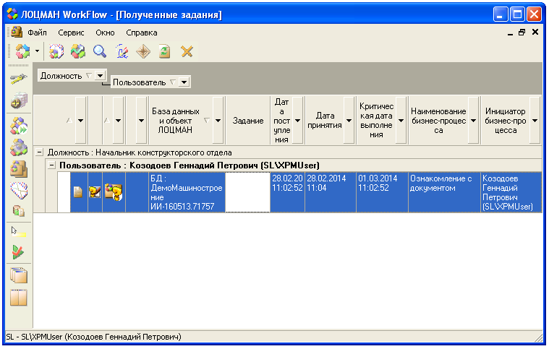549x349 pixels.
Task: Click the cursor highlight sidebar icon
Action: (x=19, y=232)
